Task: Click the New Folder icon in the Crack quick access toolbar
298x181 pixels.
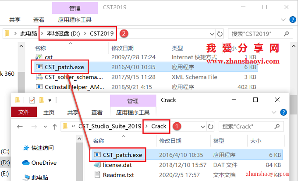Action: tap(42, 100)
